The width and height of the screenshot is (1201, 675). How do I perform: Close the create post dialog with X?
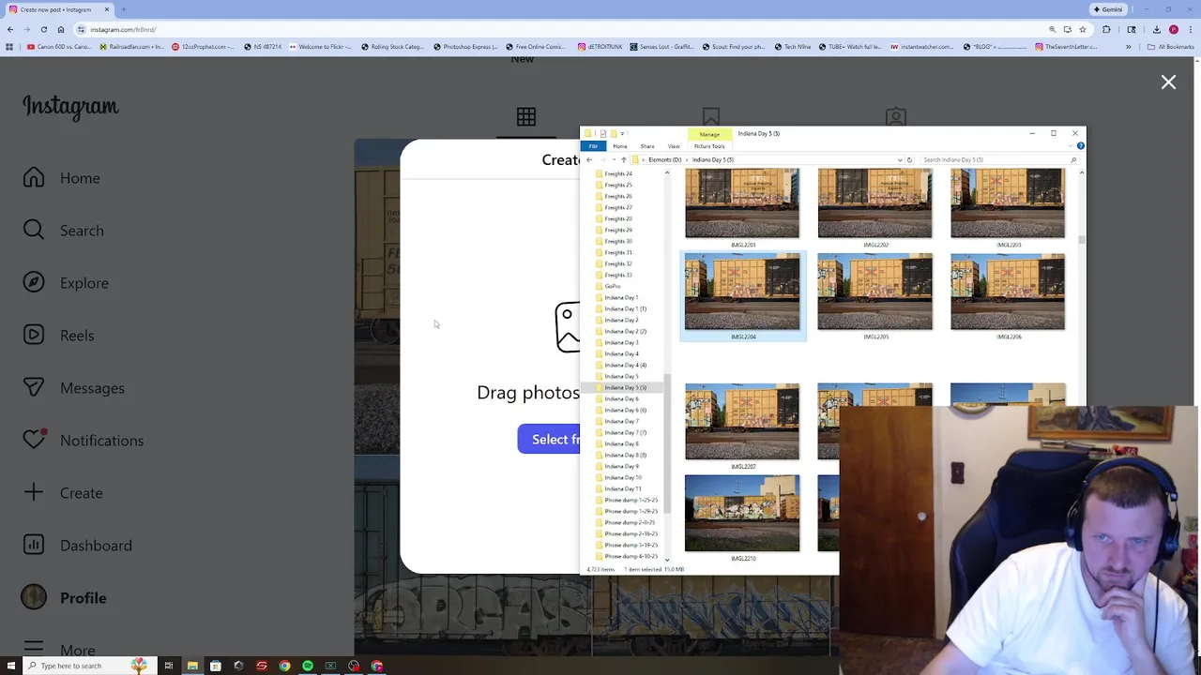[1168, 82]
